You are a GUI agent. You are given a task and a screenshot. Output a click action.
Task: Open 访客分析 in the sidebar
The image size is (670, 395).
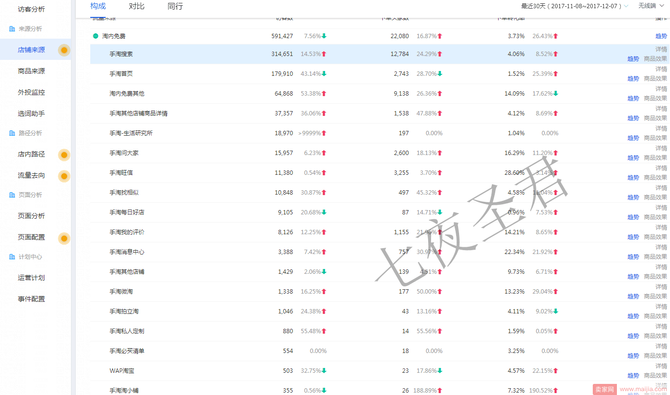coord(31,9)
